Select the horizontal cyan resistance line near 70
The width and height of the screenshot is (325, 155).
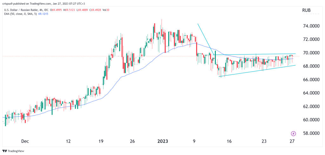[x=254, y=54]
